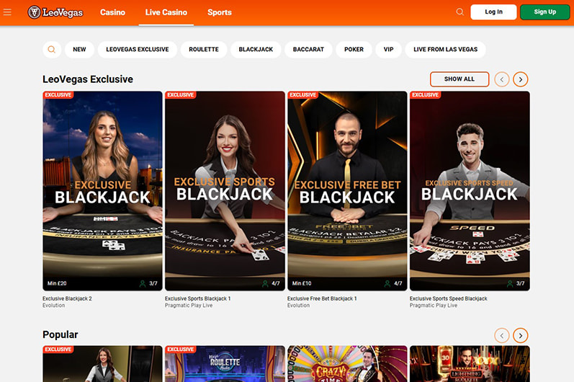The width and height of the screenshot is (574, 382).
Task: Open the Sports tab
Action: [x=220, y=12]
